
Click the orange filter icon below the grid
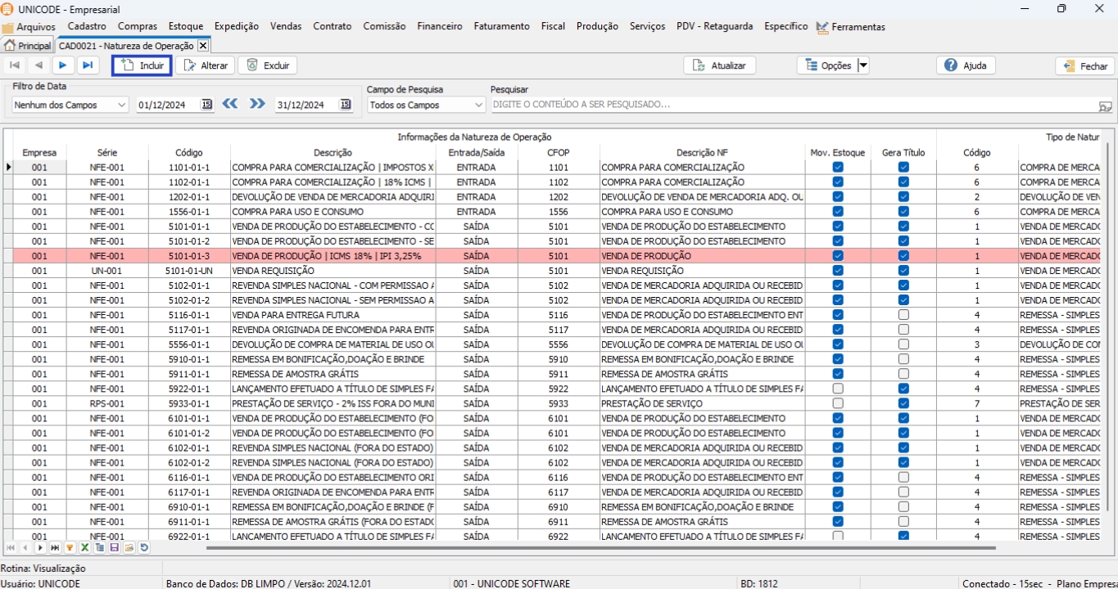click(70, 548)
